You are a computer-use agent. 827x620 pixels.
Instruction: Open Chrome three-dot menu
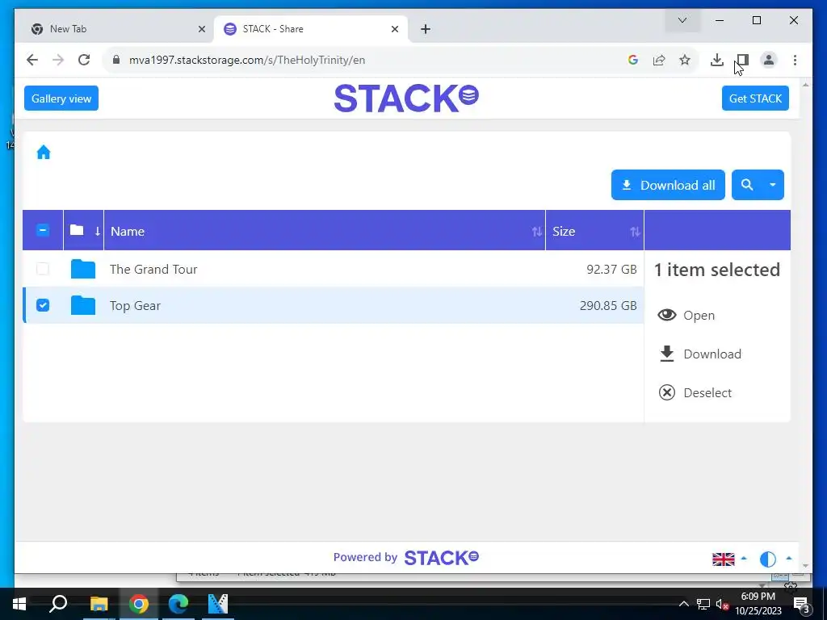795,60
